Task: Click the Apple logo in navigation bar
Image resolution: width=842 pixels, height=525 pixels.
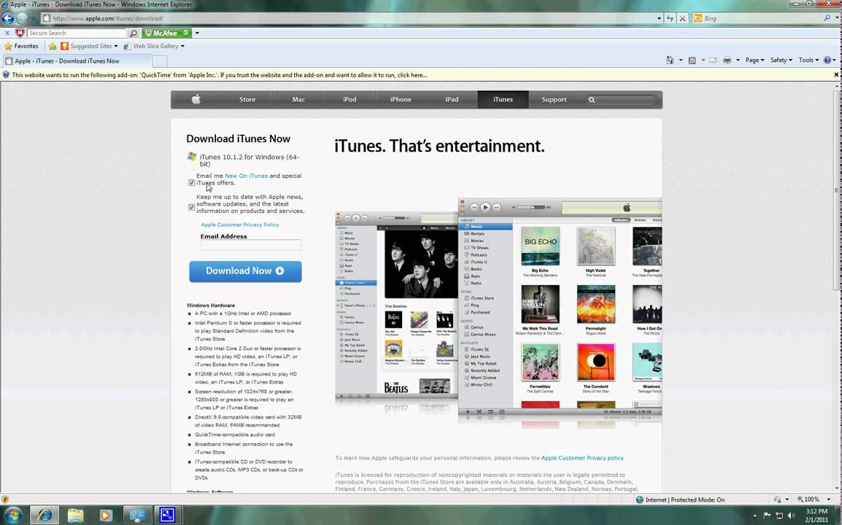Action: click(x=196, y=99)
